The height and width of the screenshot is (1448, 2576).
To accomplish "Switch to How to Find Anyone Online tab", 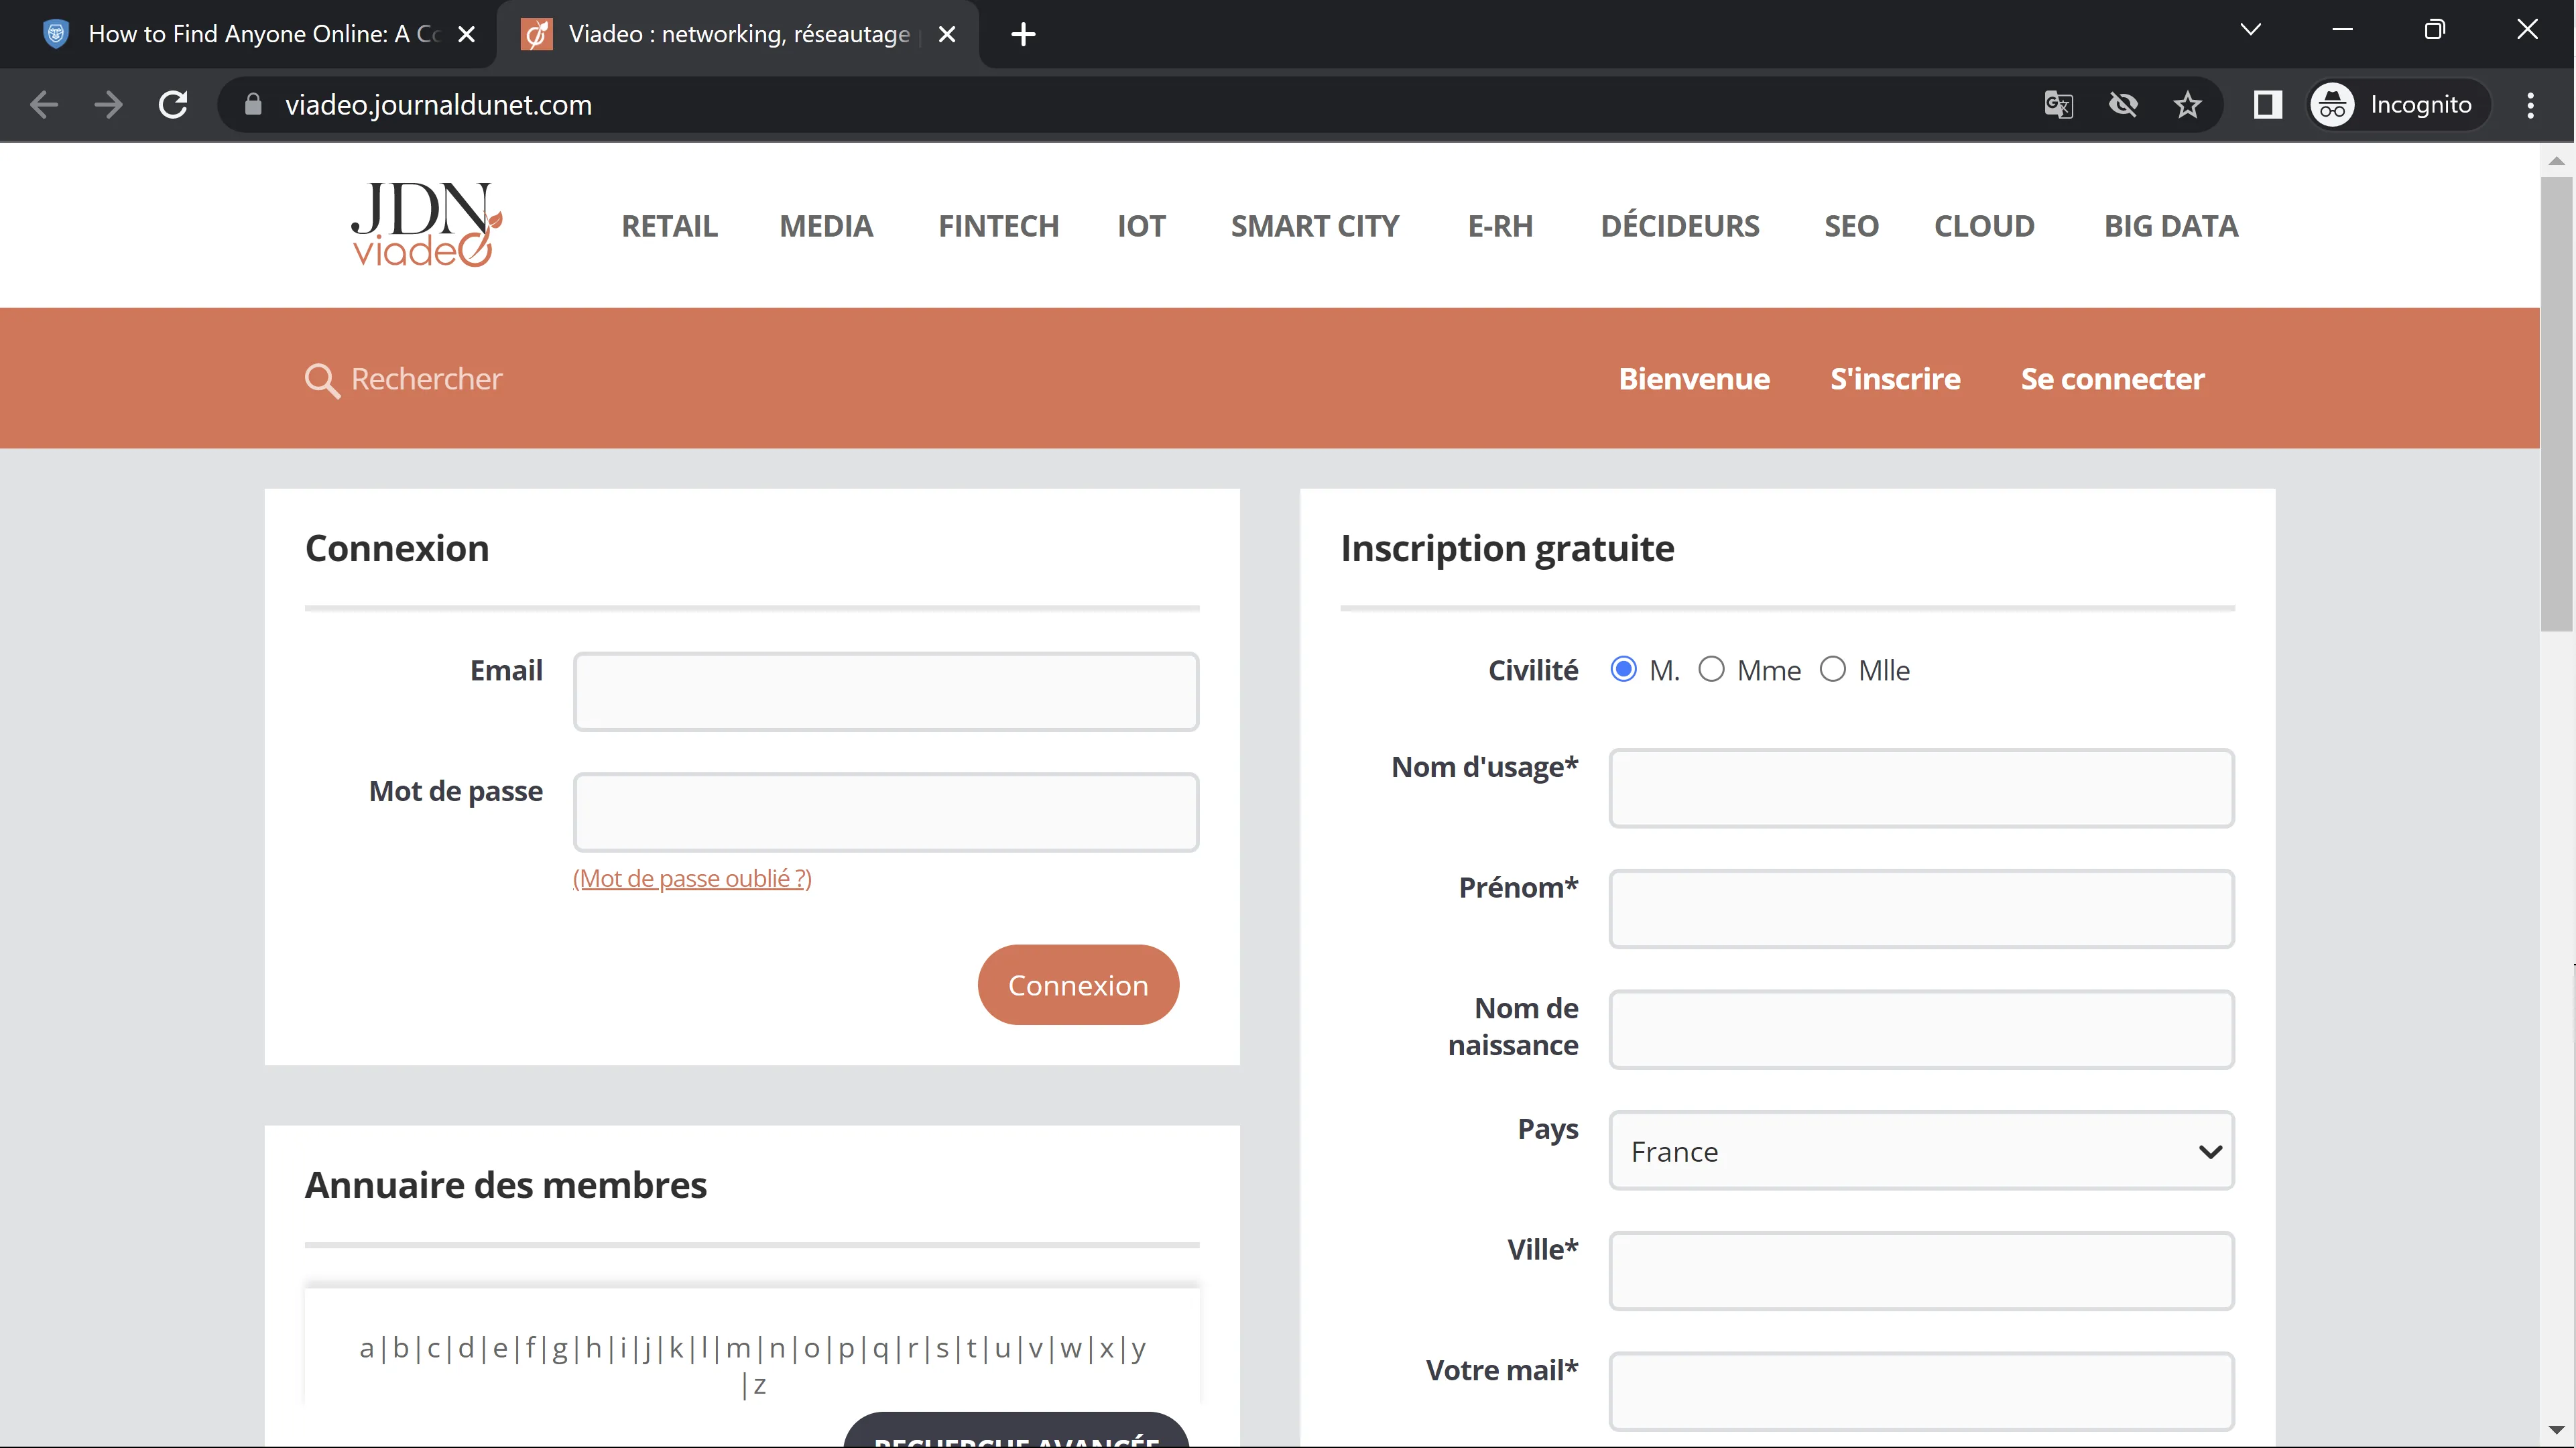I will (250, 34).
